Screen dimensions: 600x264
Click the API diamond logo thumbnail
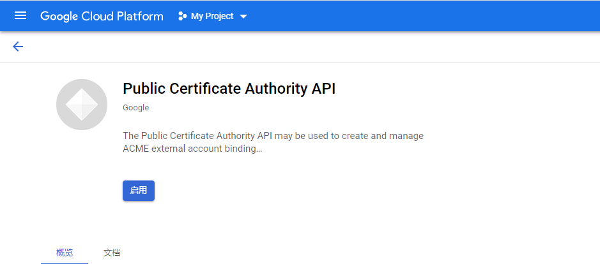82,105
